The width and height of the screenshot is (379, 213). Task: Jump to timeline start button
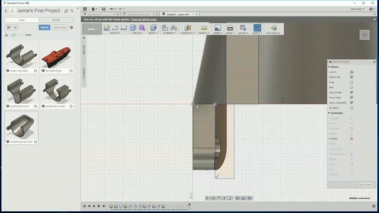(84, 206)
